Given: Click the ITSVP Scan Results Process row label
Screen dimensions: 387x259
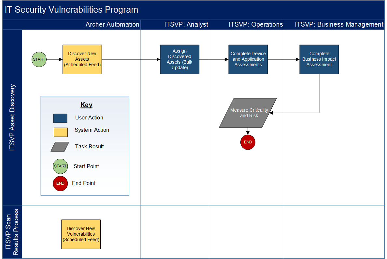Looking at the screenshot, I should (x=12, y=232).
